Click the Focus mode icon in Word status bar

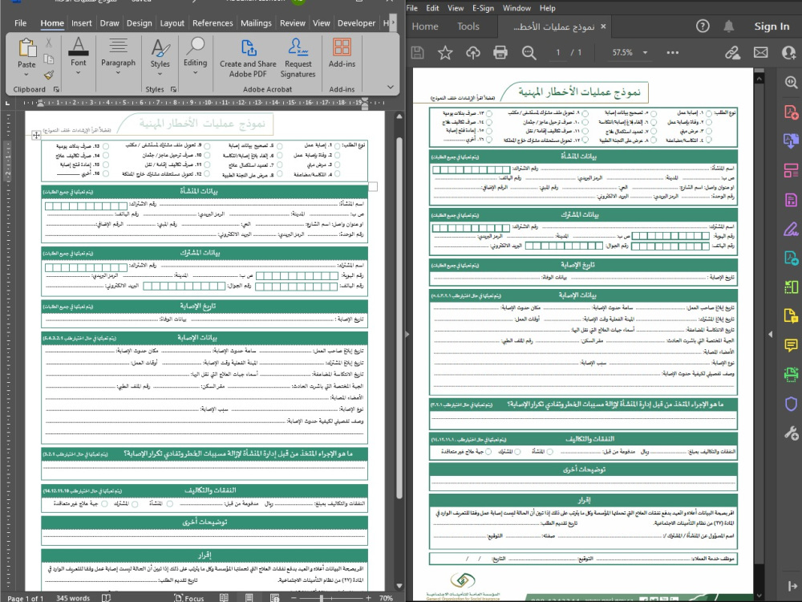point(179,597)
